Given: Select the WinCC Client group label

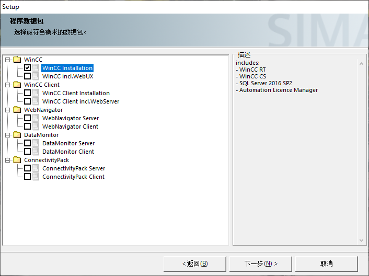Looking at the screenshot, I should pyautogui.click(x=42, y=85).
